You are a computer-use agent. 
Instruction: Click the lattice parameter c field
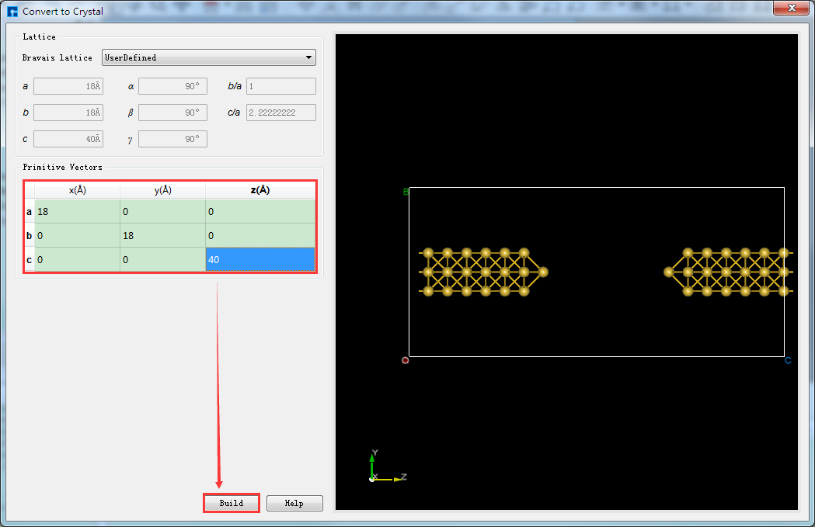[68, 139]
